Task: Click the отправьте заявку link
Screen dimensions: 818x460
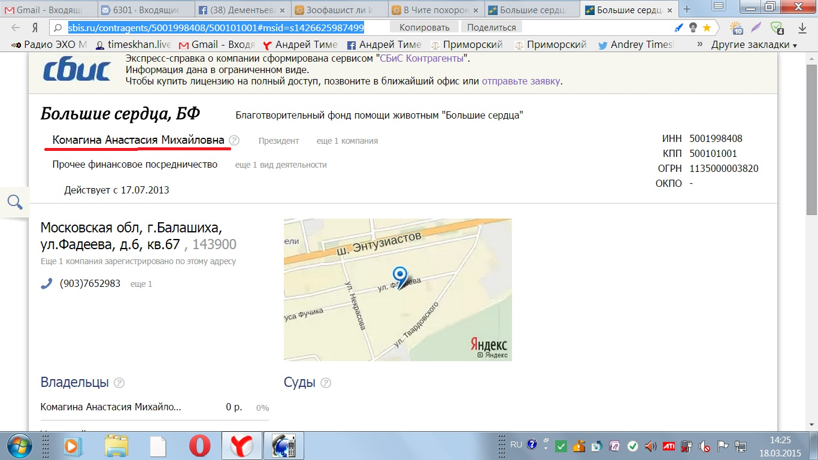Action: pos(520,81)
